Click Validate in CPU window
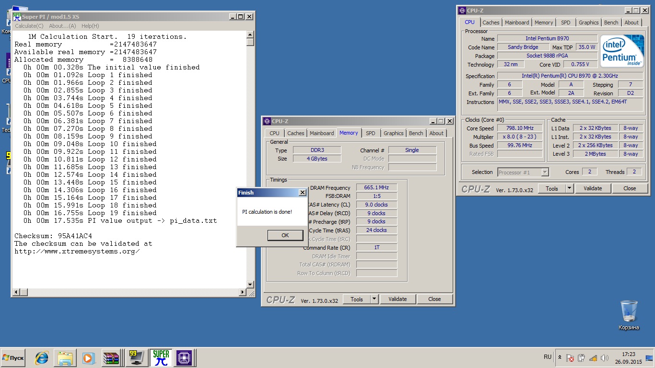This screenshot has width=655, height=368. [593, 189]
